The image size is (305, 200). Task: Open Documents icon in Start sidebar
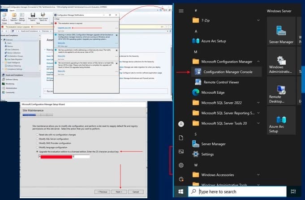pos(181,138)
